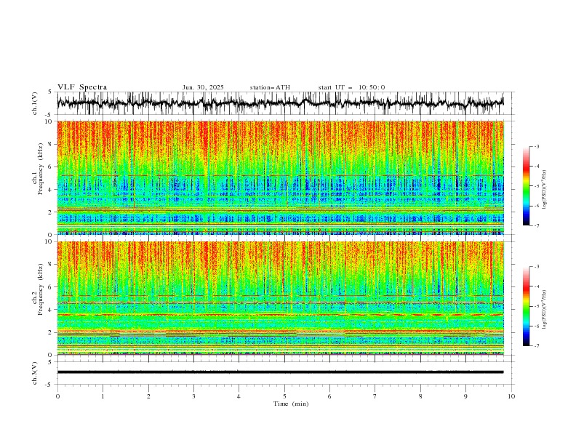Click the "Time (min)" x-axis label

[x=291, y=404]
